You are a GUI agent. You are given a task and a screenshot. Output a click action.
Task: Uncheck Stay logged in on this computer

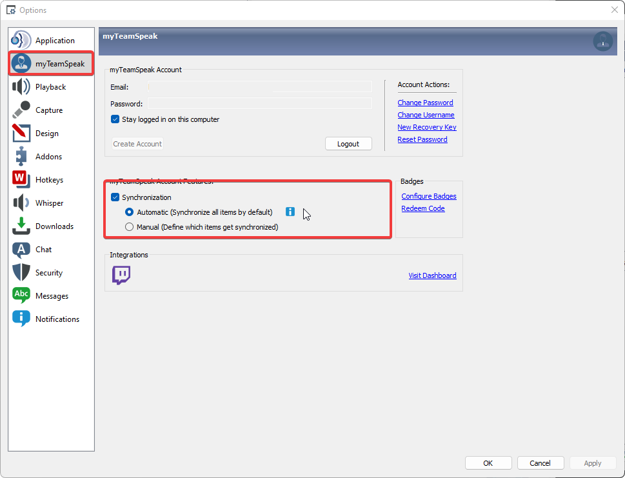(115, 119)
